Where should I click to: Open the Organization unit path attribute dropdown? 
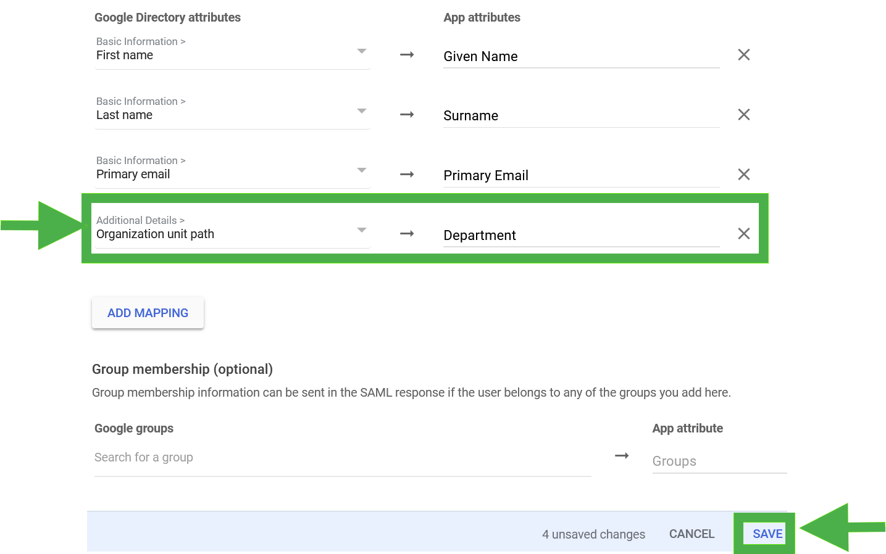361,231
